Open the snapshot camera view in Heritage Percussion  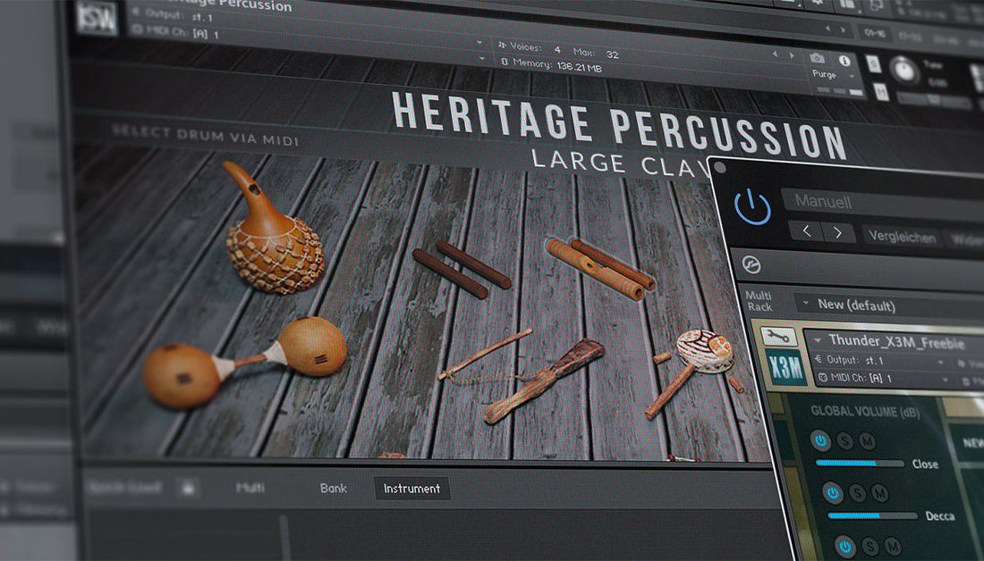[817, 58]
